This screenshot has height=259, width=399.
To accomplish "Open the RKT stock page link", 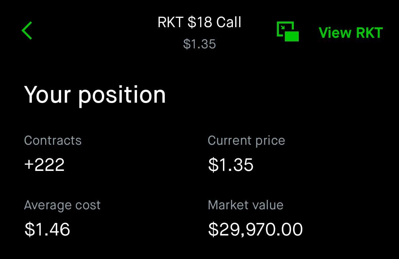I will (350, 33).
